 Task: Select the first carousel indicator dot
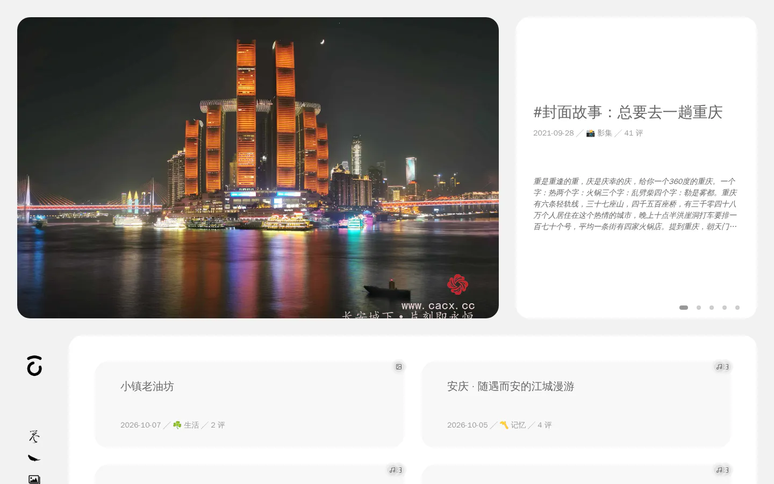[x=684, y=308]
